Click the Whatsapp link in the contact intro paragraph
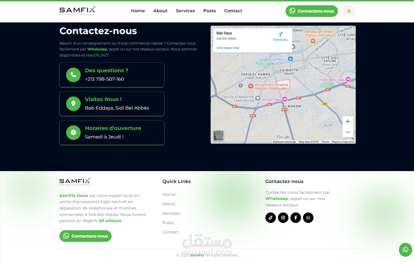Screen dimensions: 414x262 point(97,49)
